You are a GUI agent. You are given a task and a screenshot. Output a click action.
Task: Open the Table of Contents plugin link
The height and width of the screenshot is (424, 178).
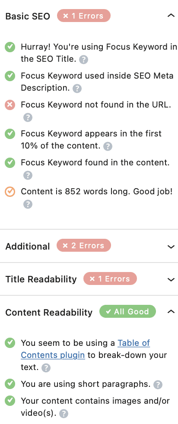[x=86, y=349]
